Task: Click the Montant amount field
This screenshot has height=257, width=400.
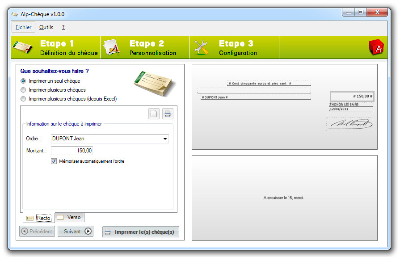Action: click(x=72, y=151)
